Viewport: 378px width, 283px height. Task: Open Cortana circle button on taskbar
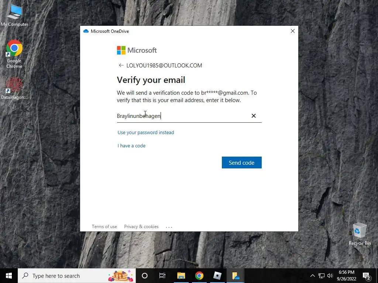[145, 276]
